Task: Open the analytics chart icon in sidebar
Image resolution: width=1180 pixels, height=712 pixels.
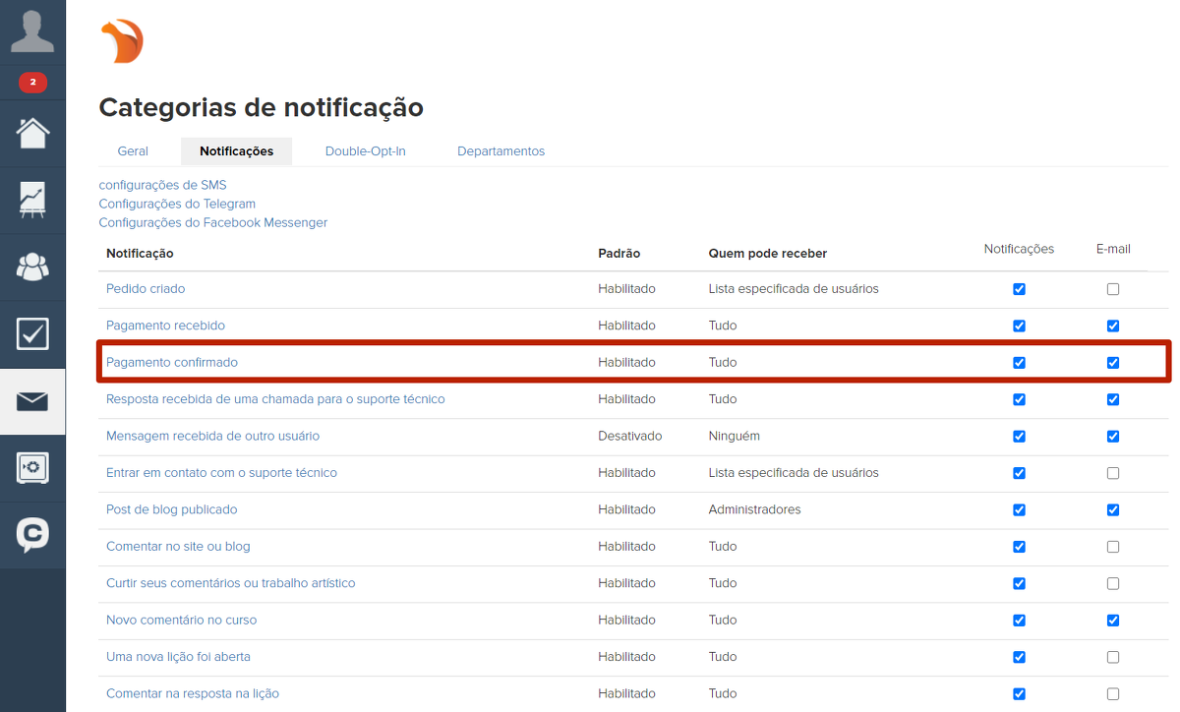Action: pos(32,200)
